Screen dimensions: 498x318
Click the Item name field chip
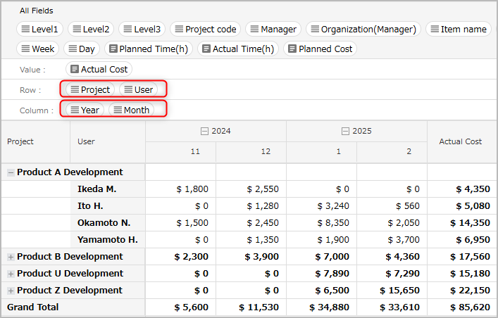pos(459,30)
